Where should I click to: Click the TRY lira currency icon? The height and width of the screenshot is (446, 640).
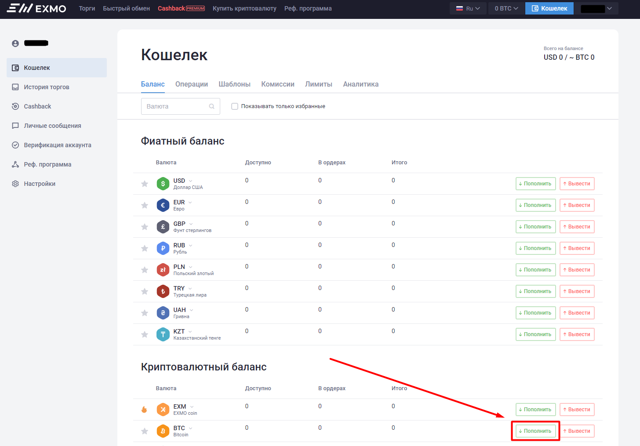(x=163, y=291)
